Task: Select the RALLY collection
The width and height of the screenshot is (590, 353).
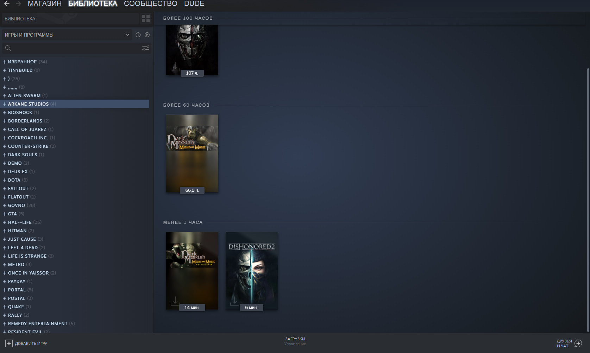Action: pos(75,315)
